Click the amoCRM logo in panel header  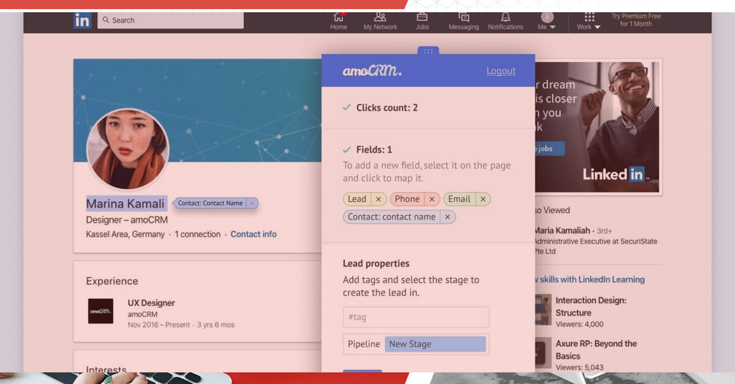[x=372, y=71]
